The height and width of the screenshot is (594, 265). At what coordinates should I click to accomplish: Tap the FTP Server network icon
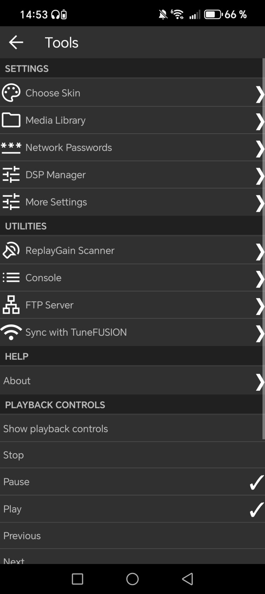pyautogui.click(x=11, y=305)
